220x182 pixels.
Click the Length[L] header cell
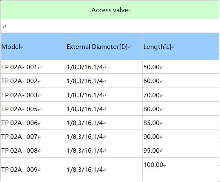[181, 46]
